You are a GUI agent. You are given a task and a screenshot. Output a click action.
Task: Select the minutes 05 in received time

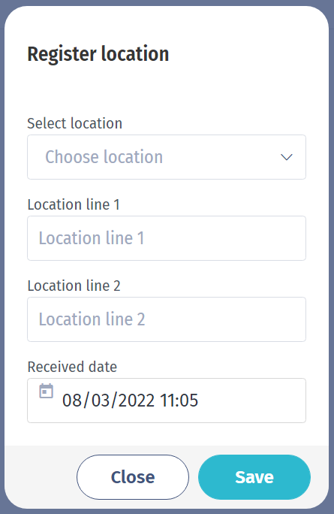tap(188, 401)
